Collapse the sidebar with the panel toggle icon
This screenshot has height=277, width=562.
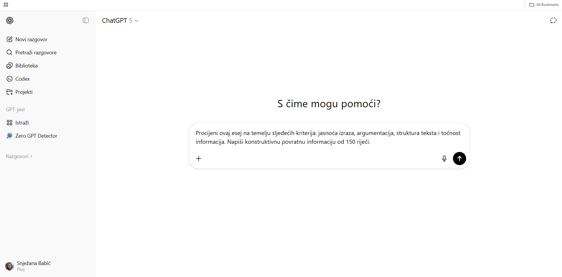click(86, 20)
